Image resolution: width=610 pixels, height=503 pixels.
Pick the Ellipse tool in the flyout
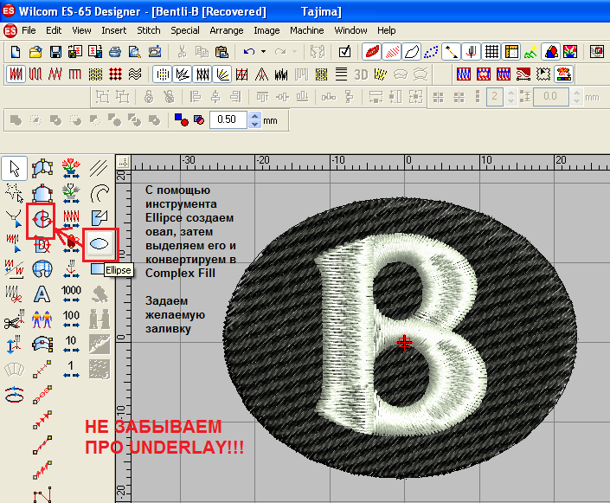coord(100,244)
